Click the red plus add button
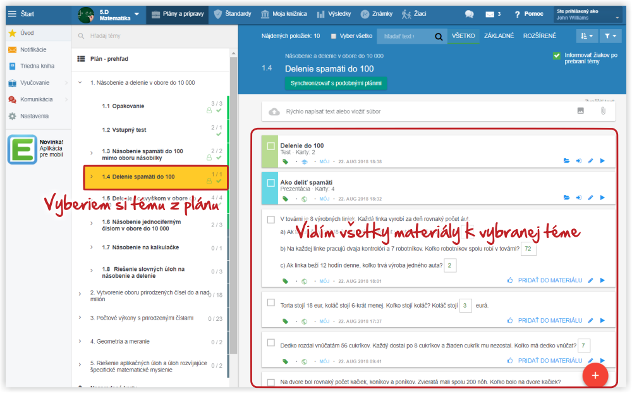The height and width of the screenshot is (393, 632). (x=595, y=376)
